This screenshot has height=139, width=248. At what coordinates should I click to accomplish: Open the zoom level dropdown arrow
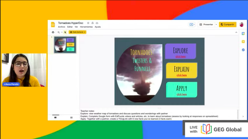tap(62, 32)
